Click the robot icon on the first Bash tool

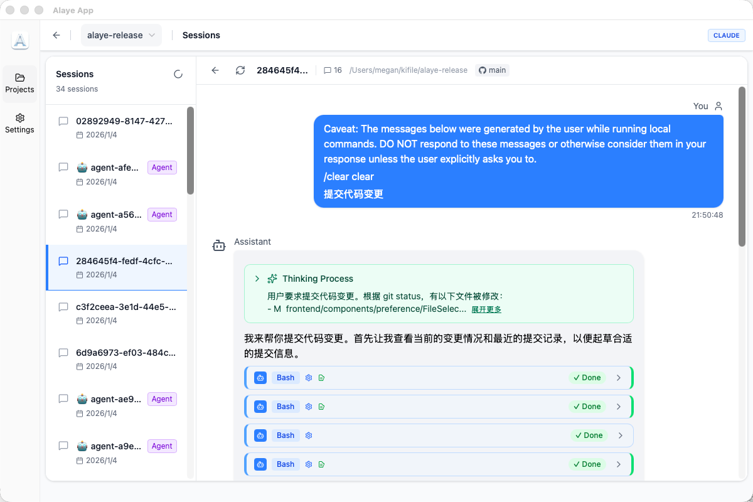[260, 377]
